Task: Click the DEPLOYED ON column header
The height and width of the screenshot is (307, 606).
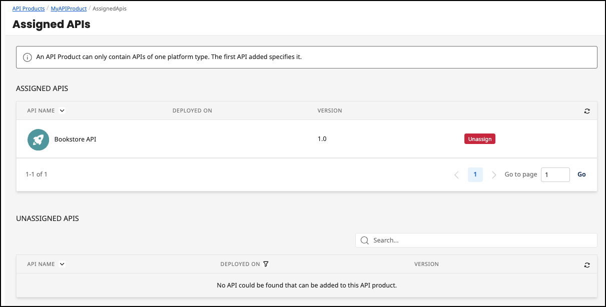Action: click(192, 110)
